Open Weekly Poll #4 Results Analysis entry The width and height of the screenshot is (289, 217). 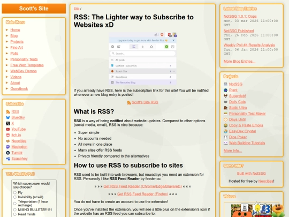tap(249, 45)
